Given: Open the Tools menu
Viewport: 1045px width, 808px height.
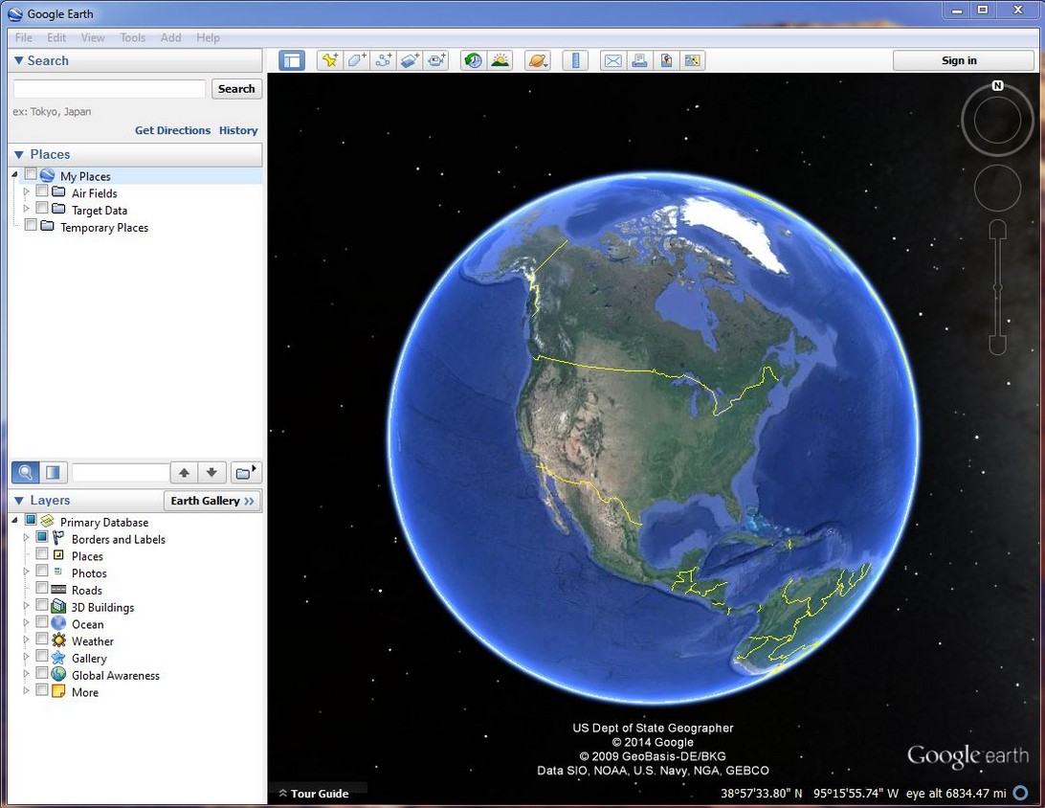Looking at the screenshot, I should coord(133,37).
